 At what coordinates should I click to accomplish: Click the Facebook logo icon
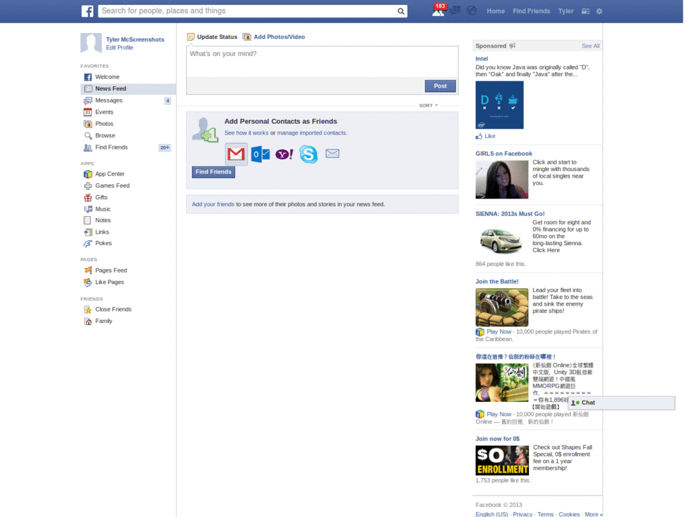click(x=87, y=11)
